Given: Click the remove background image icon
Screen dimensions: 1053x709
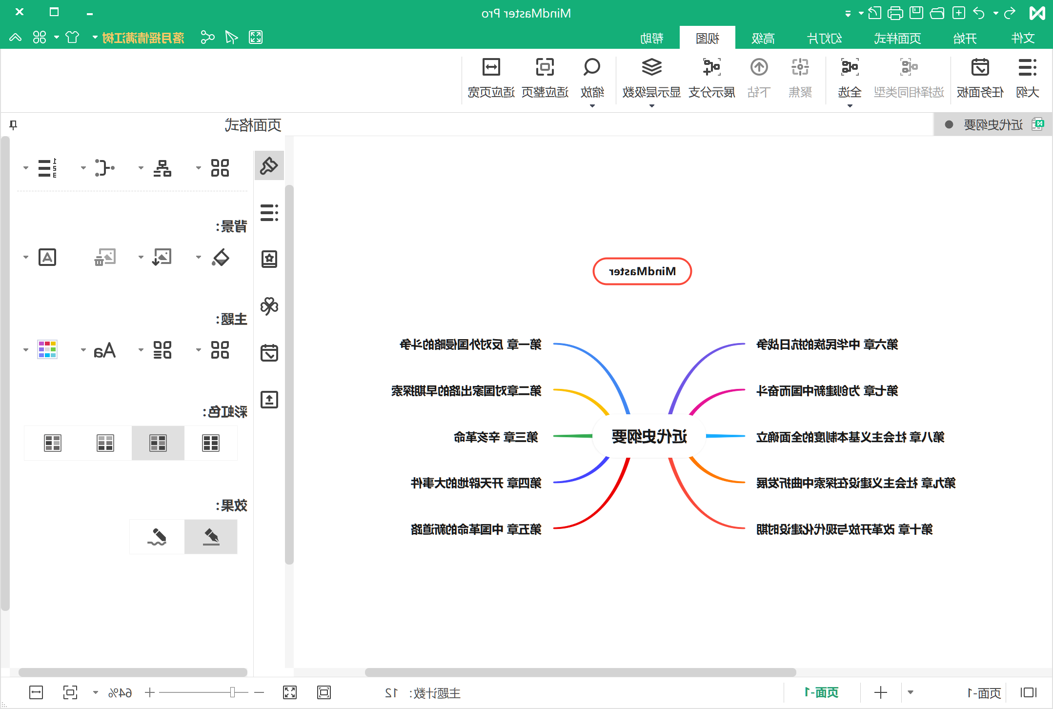Looking at the screenshot, I should tap(105, 257).
